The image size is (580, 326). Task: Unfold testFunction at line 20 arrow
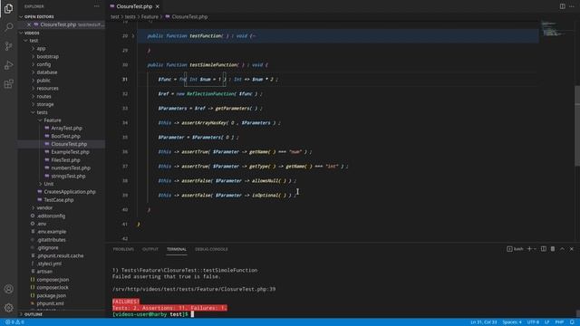point(133,36)
